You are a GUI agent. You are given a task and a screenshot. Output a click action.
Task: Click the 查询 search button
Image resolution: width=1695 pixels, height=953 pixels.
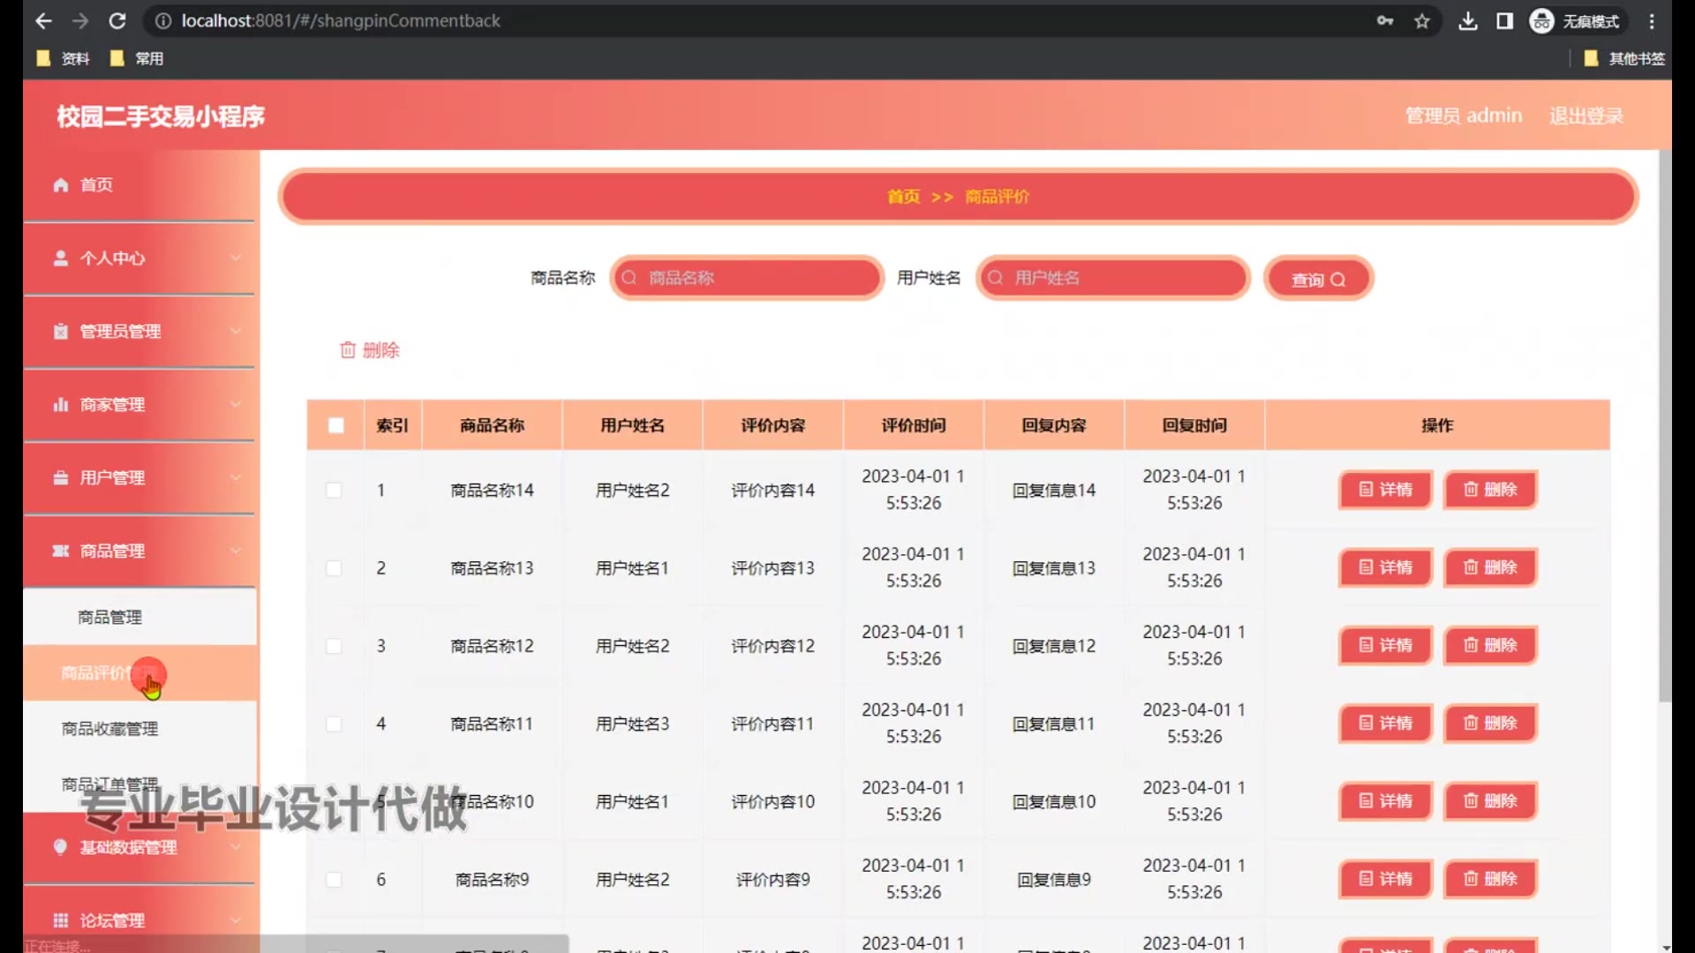pyautogui.click(x=1318, y=280)
